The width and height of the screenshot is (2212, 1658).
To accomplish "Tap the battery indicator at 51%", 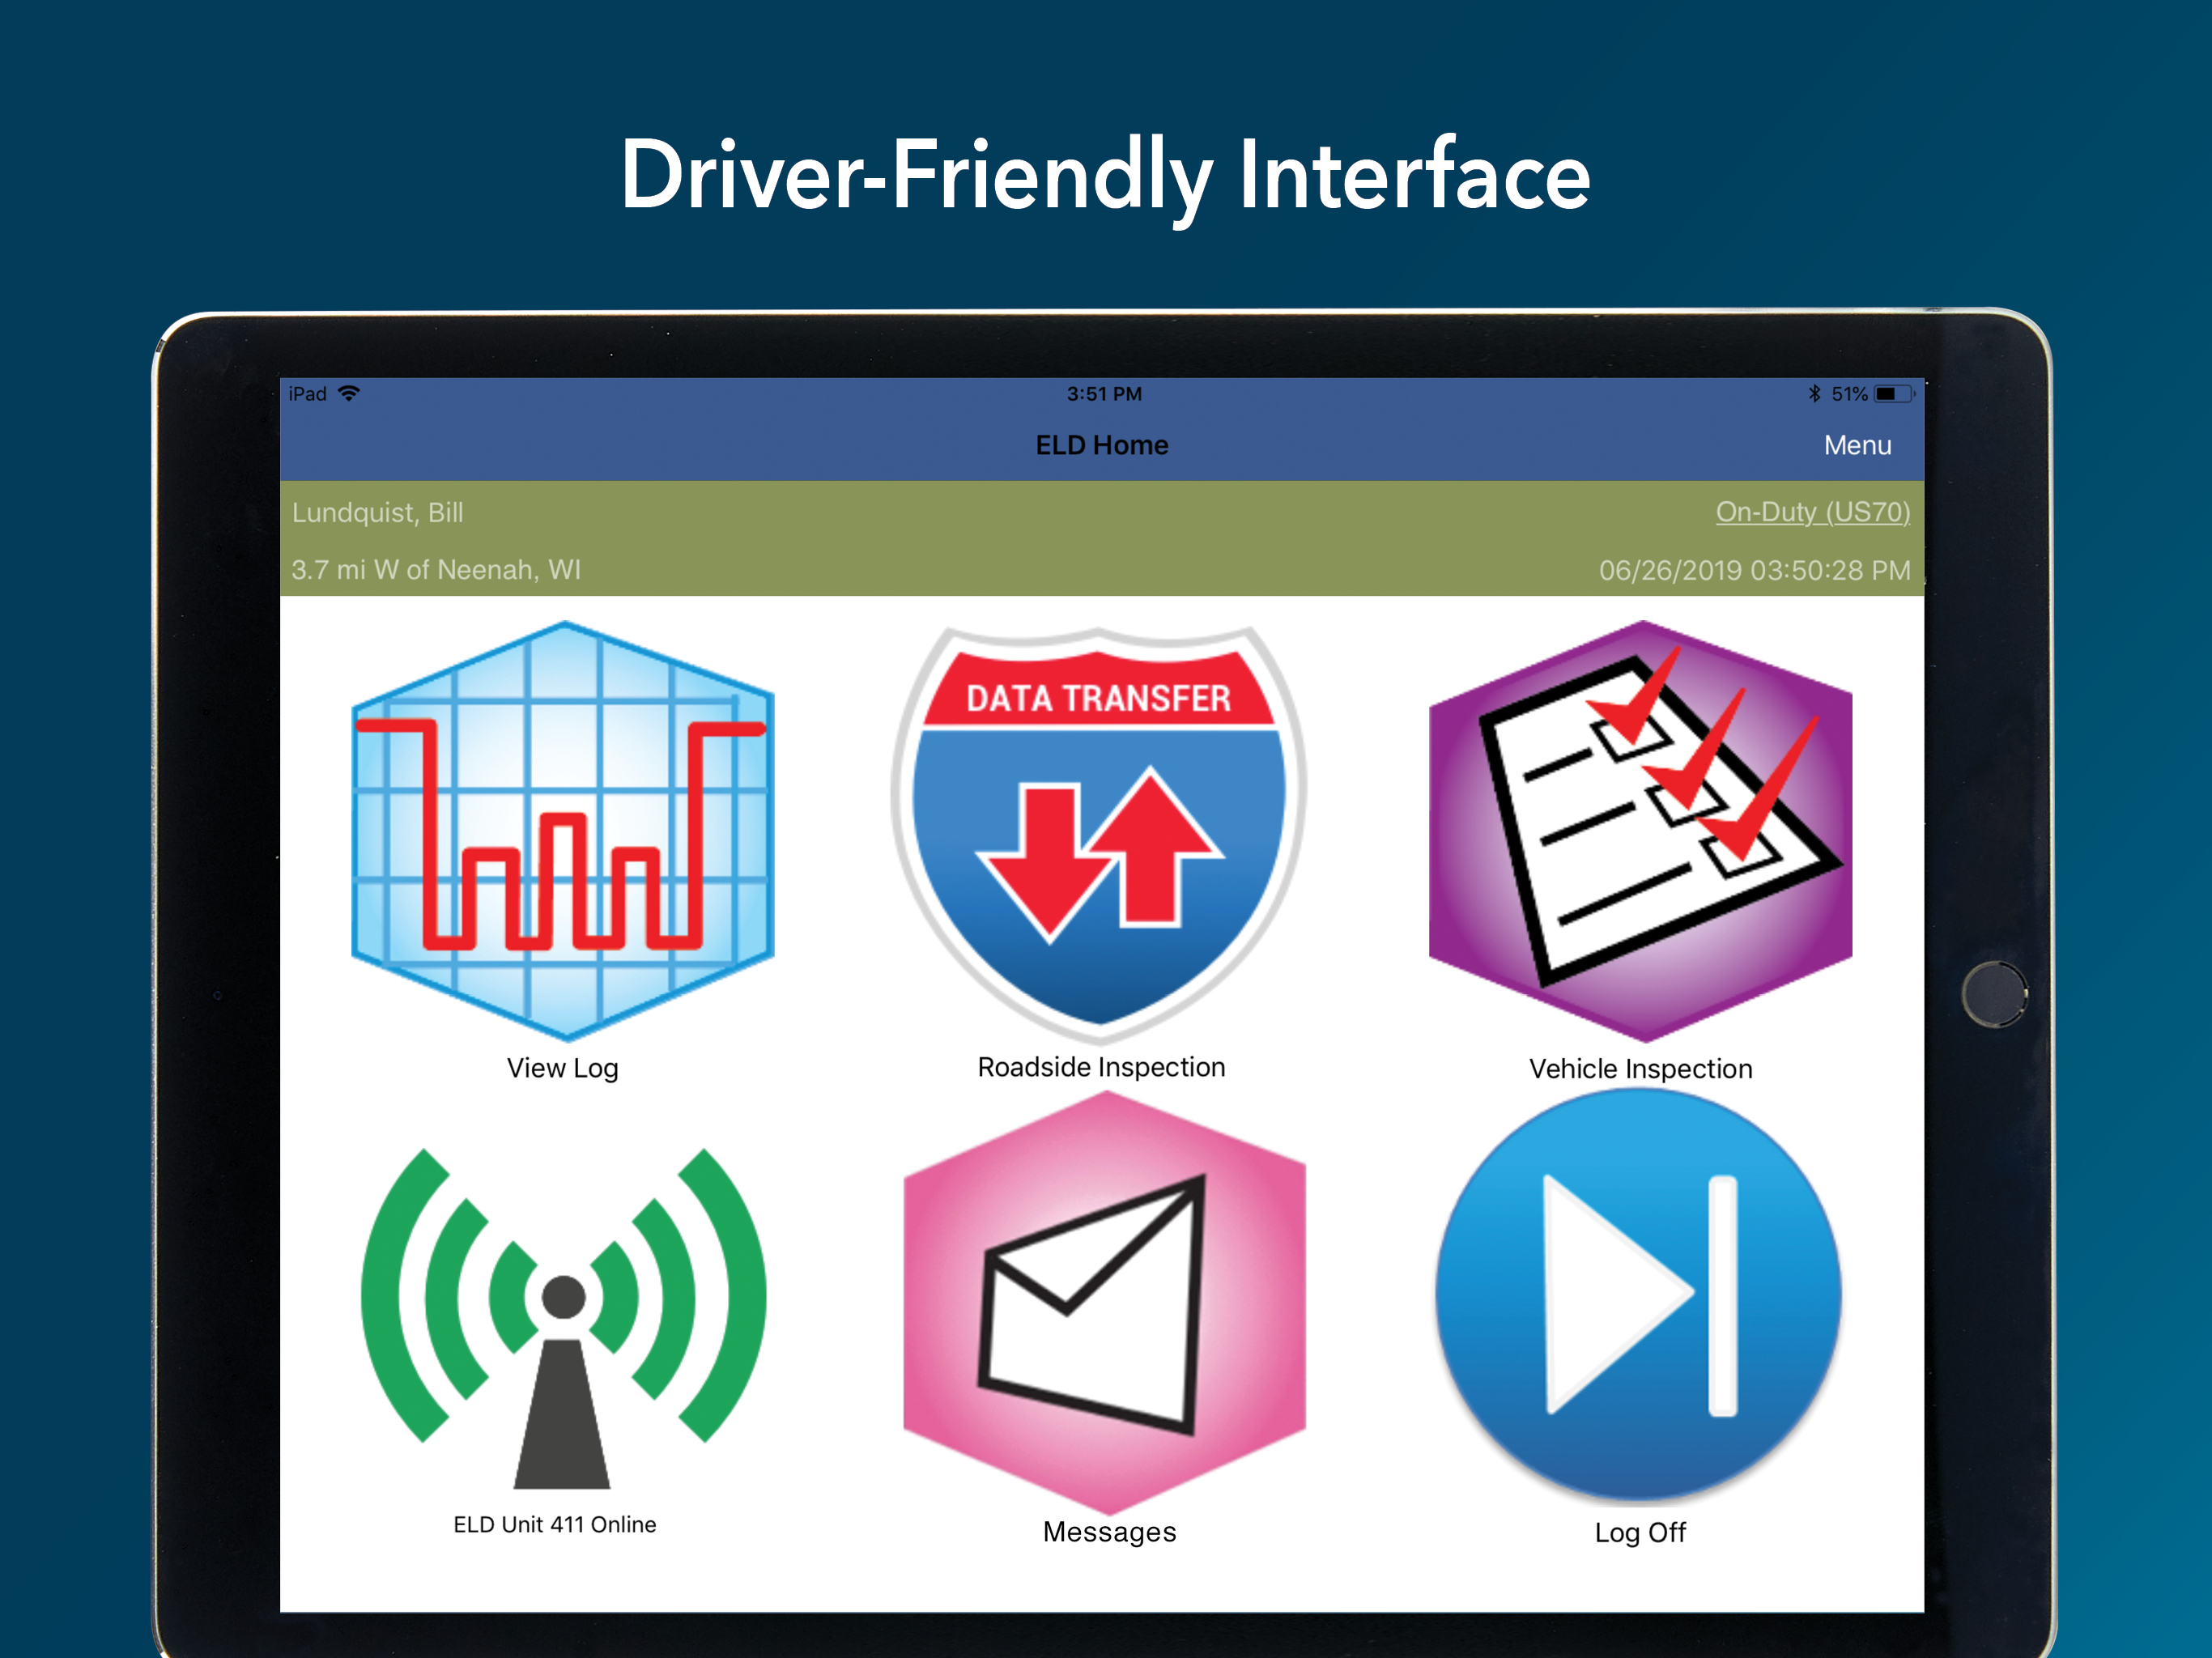I will [x=1893, y=393].
